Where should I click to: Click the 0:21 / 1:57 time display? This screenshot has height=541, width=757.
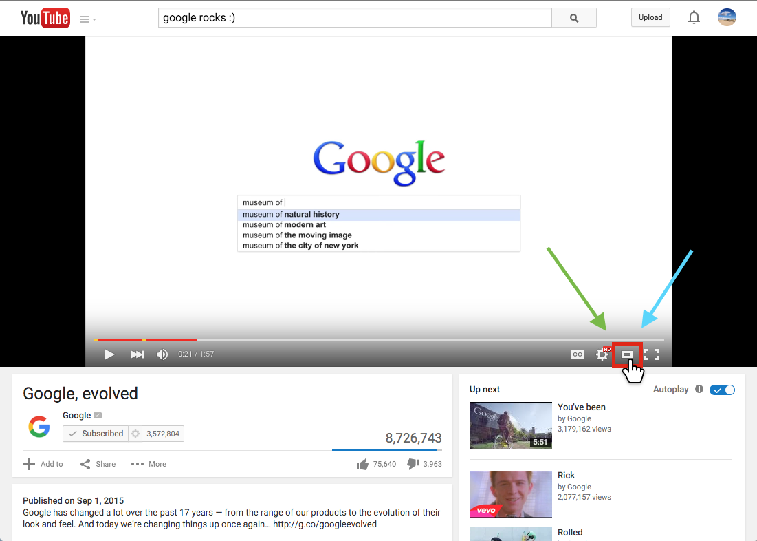(196, 354)
